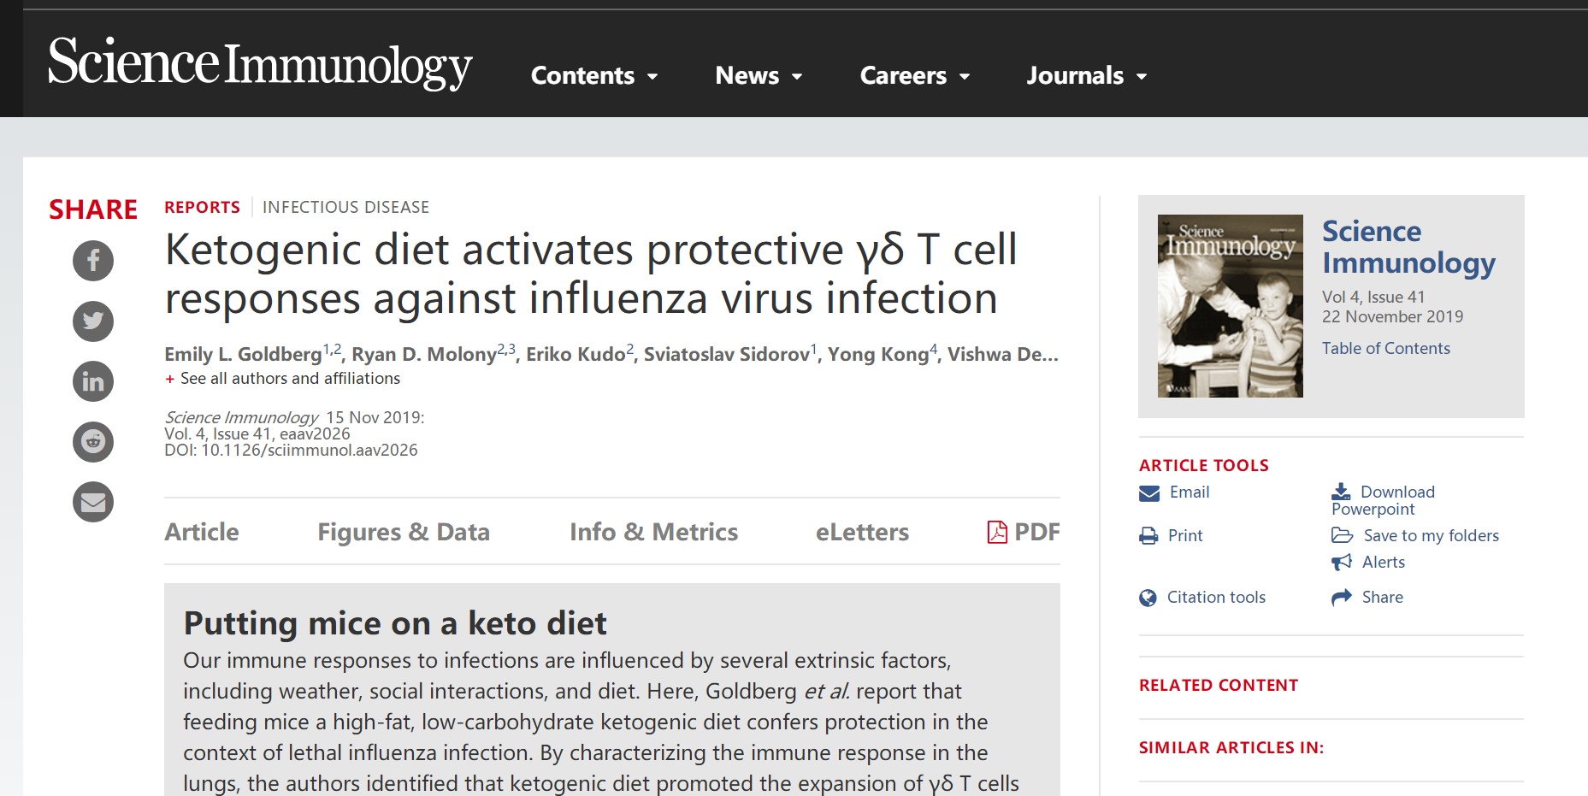Open the Contents dropdown menu

click(594, 75)
